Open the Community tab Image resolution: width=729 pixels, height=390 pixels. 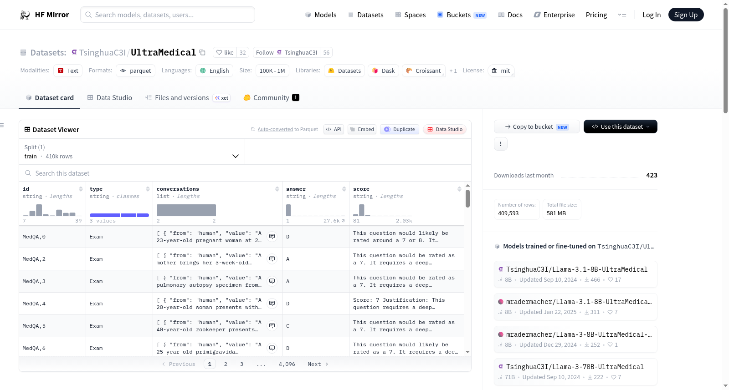[x=272, y=98]
